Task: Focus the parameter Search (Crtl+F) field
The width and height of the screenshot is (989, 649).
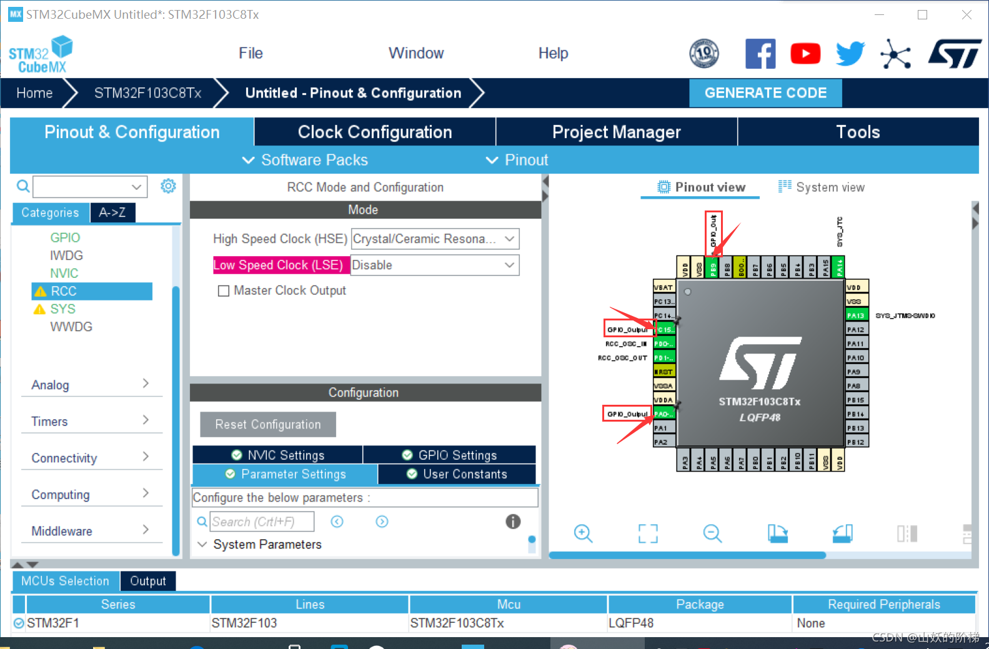Action: (262, 522)
